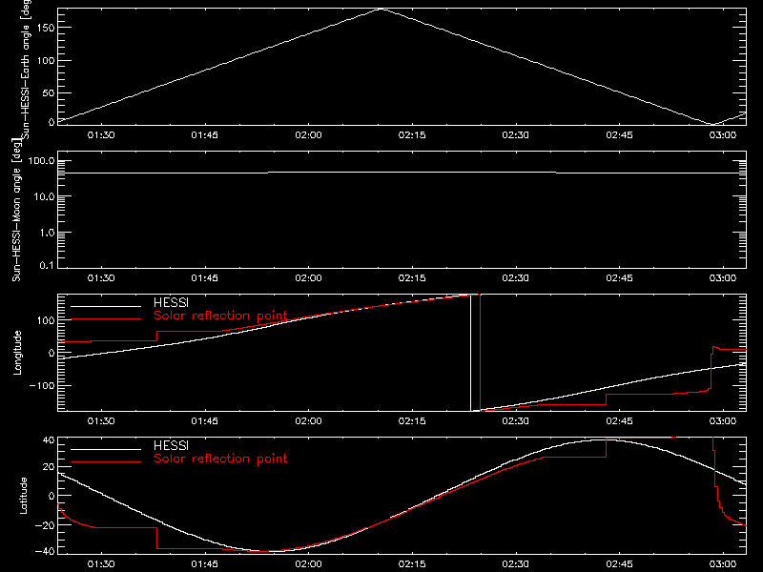Click '100.0' tick on Moon angle axis
Image resolution: width=763 pixels, height=572 pixels.
41,160
